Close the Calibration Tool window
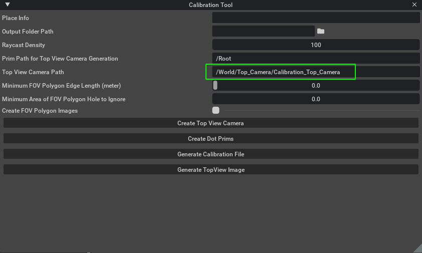Viewport: 422px width, 253px height. [414, 5]
